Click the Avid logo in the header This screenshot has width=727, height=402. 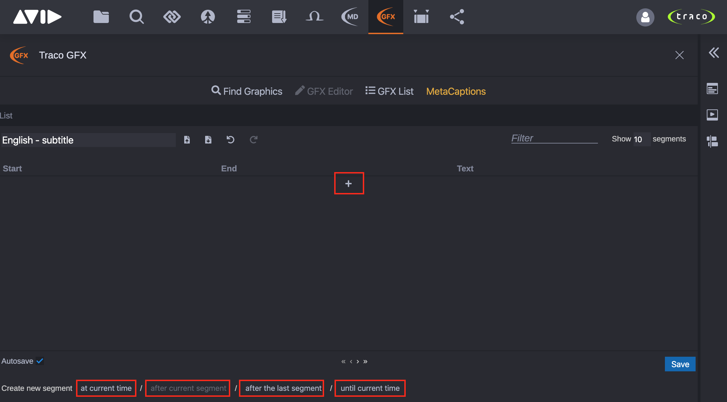click(x=37, y=17)
